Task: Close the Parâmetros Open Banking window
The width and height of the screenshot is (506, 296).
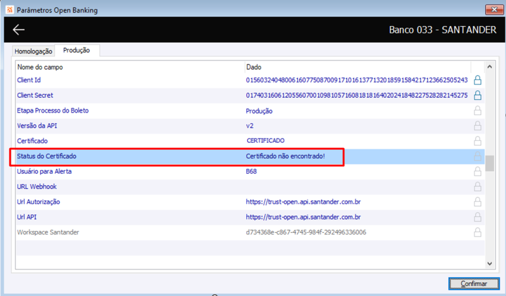Action: pyautogui.click(x=494, y=9)
